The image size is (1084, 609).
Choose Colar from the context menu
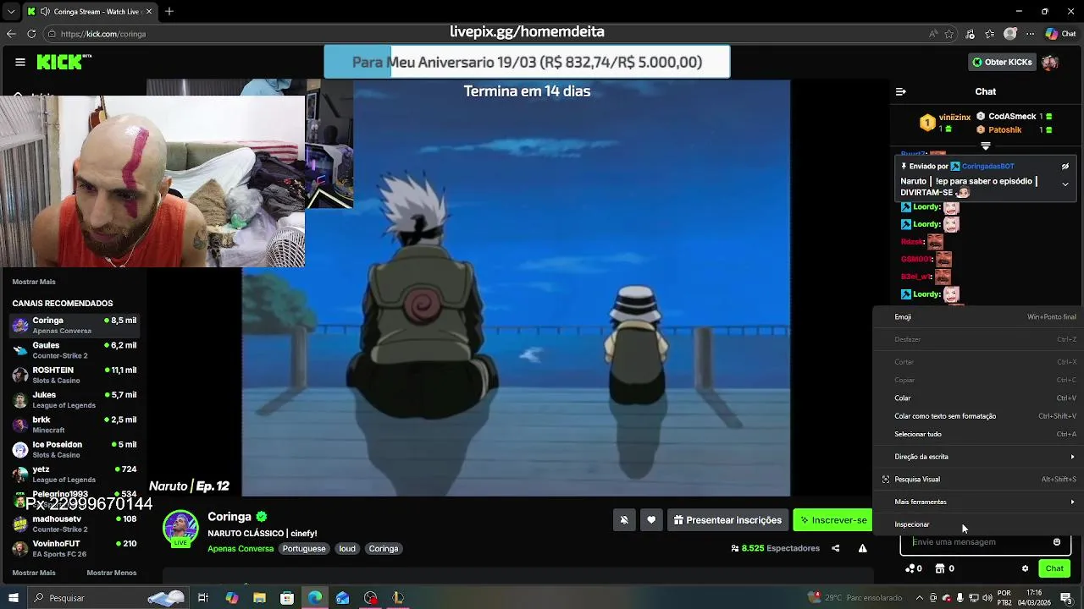pos(979,398)
